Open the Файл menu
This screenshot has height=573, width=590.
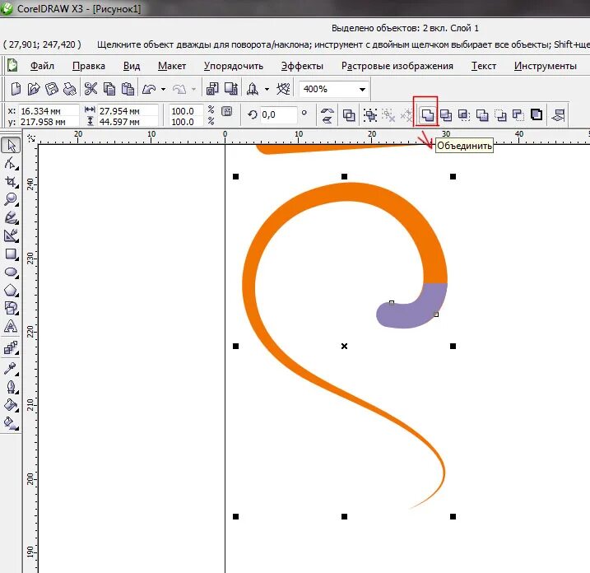(42, 66)
